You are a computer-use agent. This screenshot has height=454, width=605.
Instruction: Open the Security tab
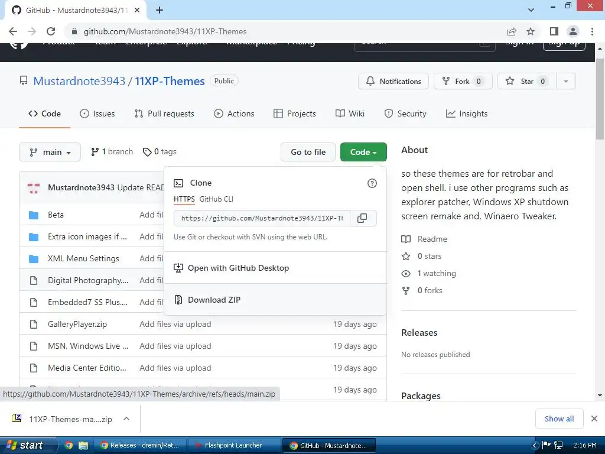pos(405,113)
